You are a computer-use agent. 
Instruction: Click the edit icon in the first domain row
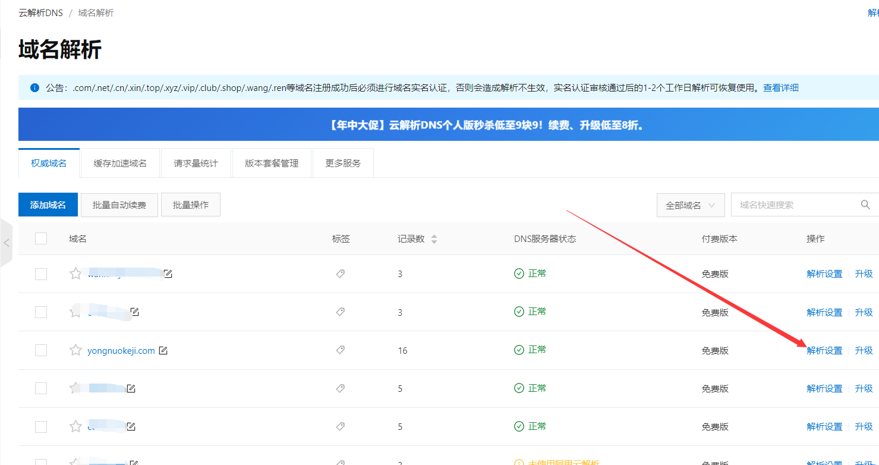168,274
